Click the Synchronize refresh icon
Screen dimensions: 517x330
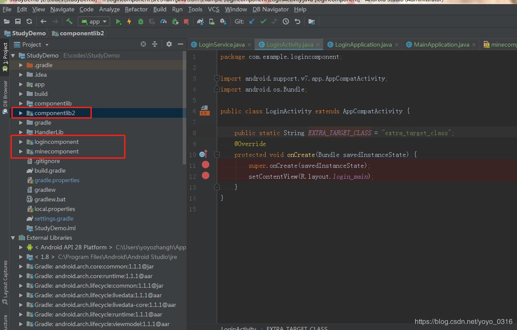point(29,22)
